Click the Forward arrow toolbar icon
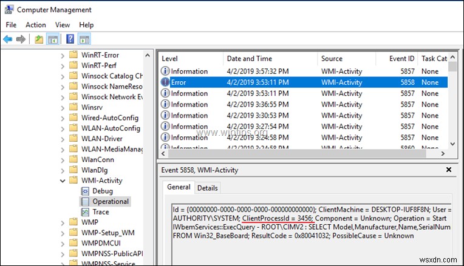Image resolution: width=464 pixels, height=266 pixels. coord(21,39)
